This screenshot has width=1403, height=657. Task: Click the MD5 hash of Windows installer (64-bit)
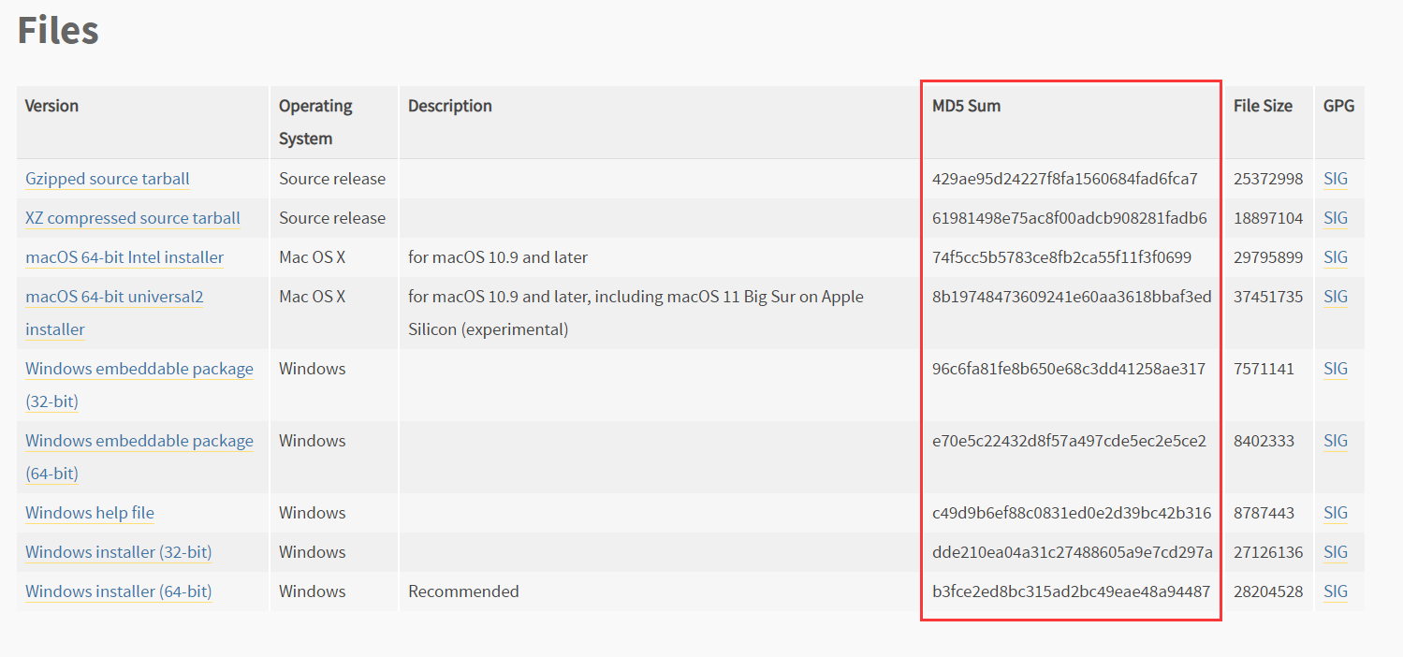[x=1071, y=591]
